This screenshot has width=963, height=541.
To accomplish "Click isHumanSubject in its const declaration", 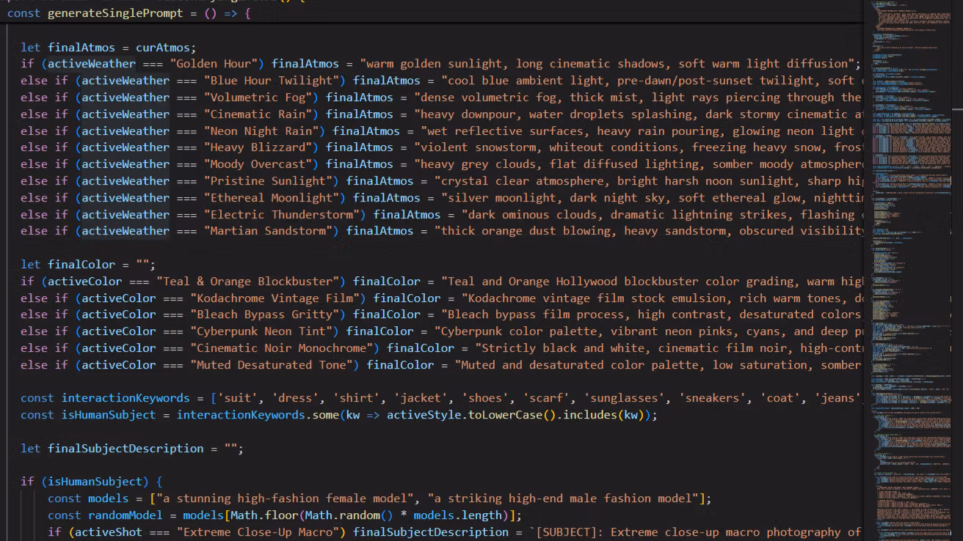I will coord(109,415).
